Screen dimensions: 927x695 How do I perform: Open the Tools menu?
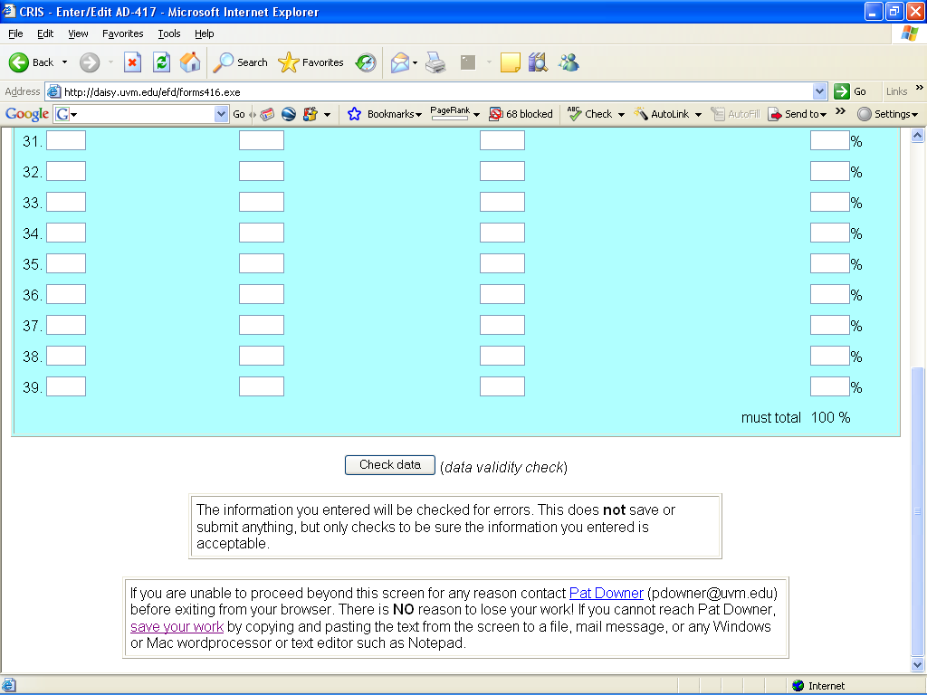coord(169,33)
